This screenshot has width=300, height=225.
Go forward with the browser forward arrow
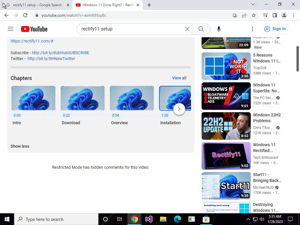[x=16, y=15]
